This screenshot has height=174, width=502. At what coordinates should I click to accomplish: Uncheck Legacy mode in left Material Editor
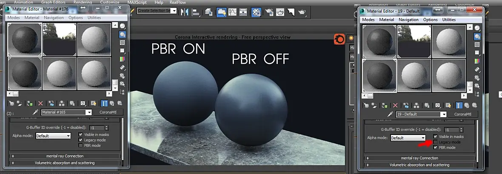point(81,140)
